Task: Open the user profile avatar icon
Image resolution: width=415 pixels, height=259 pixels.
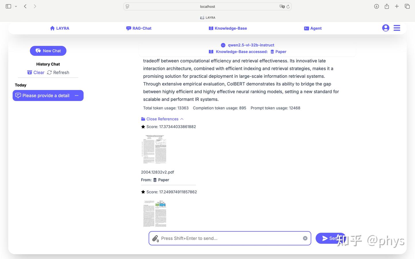Action: (x=386, y=28)
